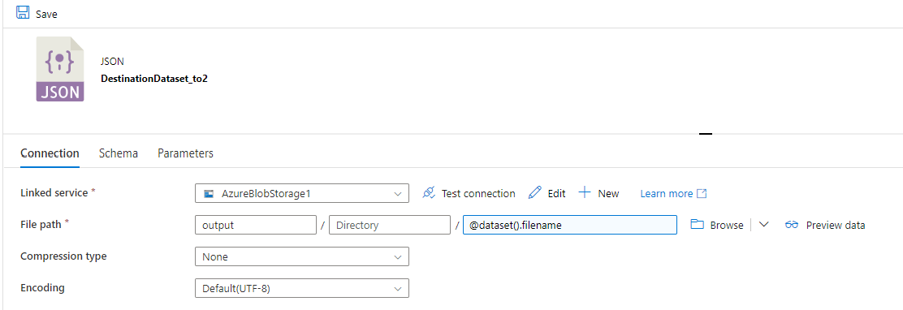This screenshot has height=310, width=903.
Task: Click the Browse folder icon
Action: (698, 225)
